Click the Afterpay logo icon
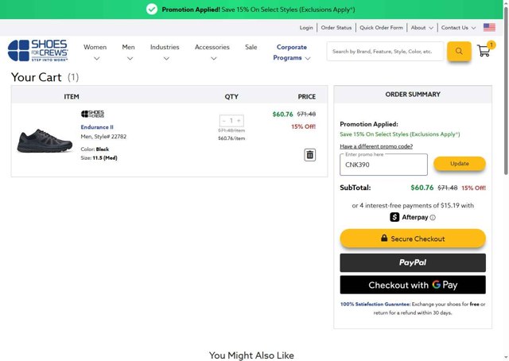 (394, 217)
